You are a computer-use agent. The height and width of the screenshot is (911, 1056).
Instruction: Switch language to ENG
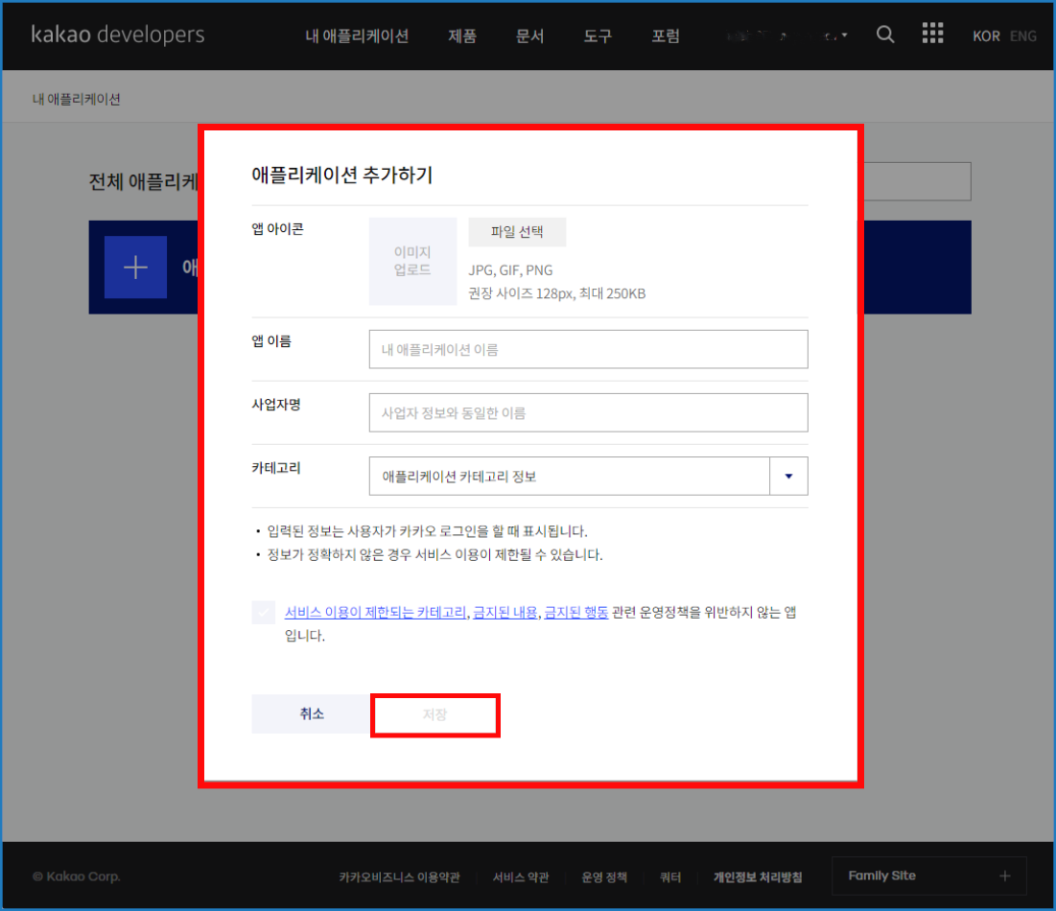[x=1023, y=36]
